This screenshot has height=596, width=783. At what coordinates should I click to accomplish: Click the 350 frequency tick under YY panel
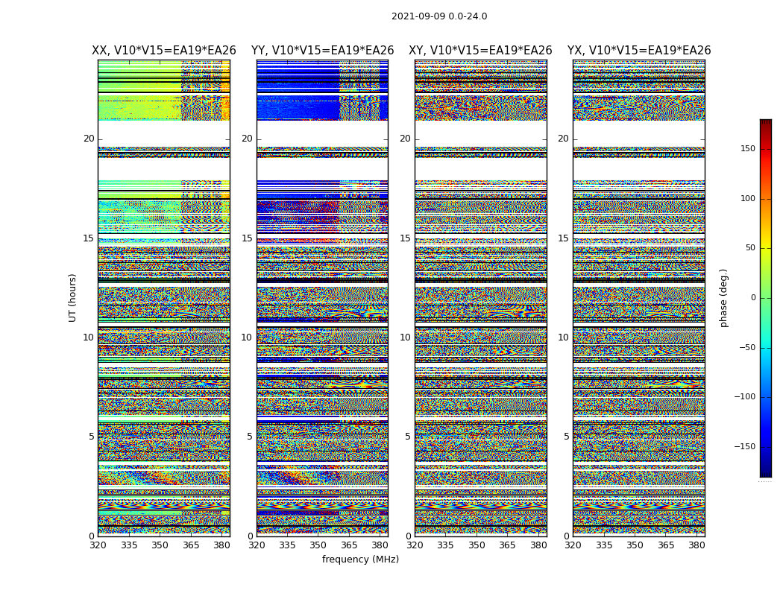318,545
